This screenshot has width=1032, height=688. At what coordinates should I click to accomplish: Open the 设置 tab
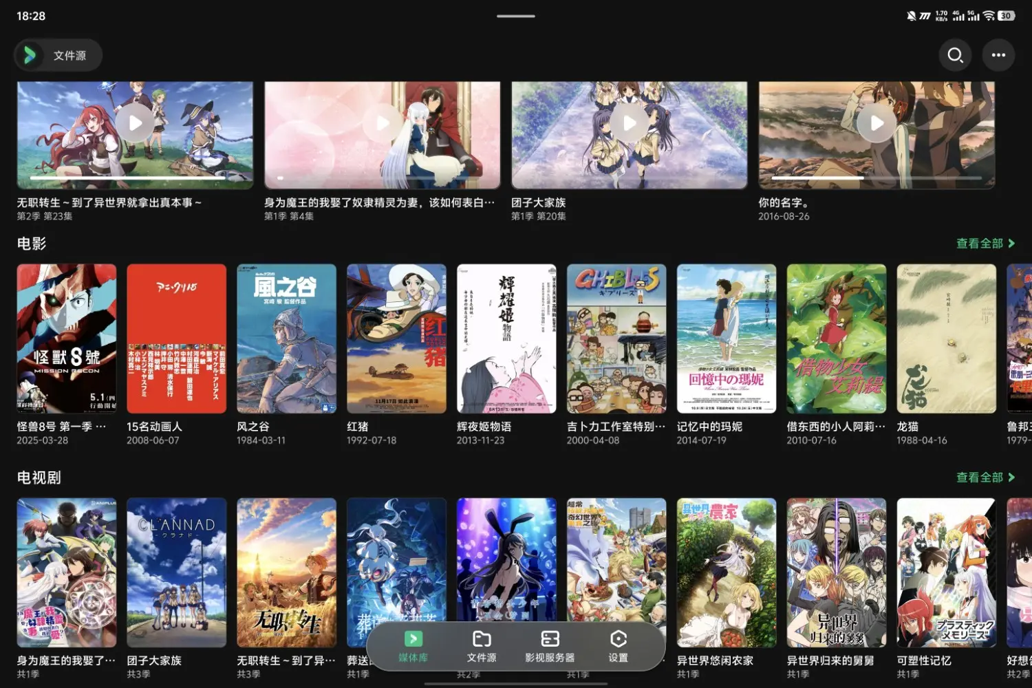(619, 647)
